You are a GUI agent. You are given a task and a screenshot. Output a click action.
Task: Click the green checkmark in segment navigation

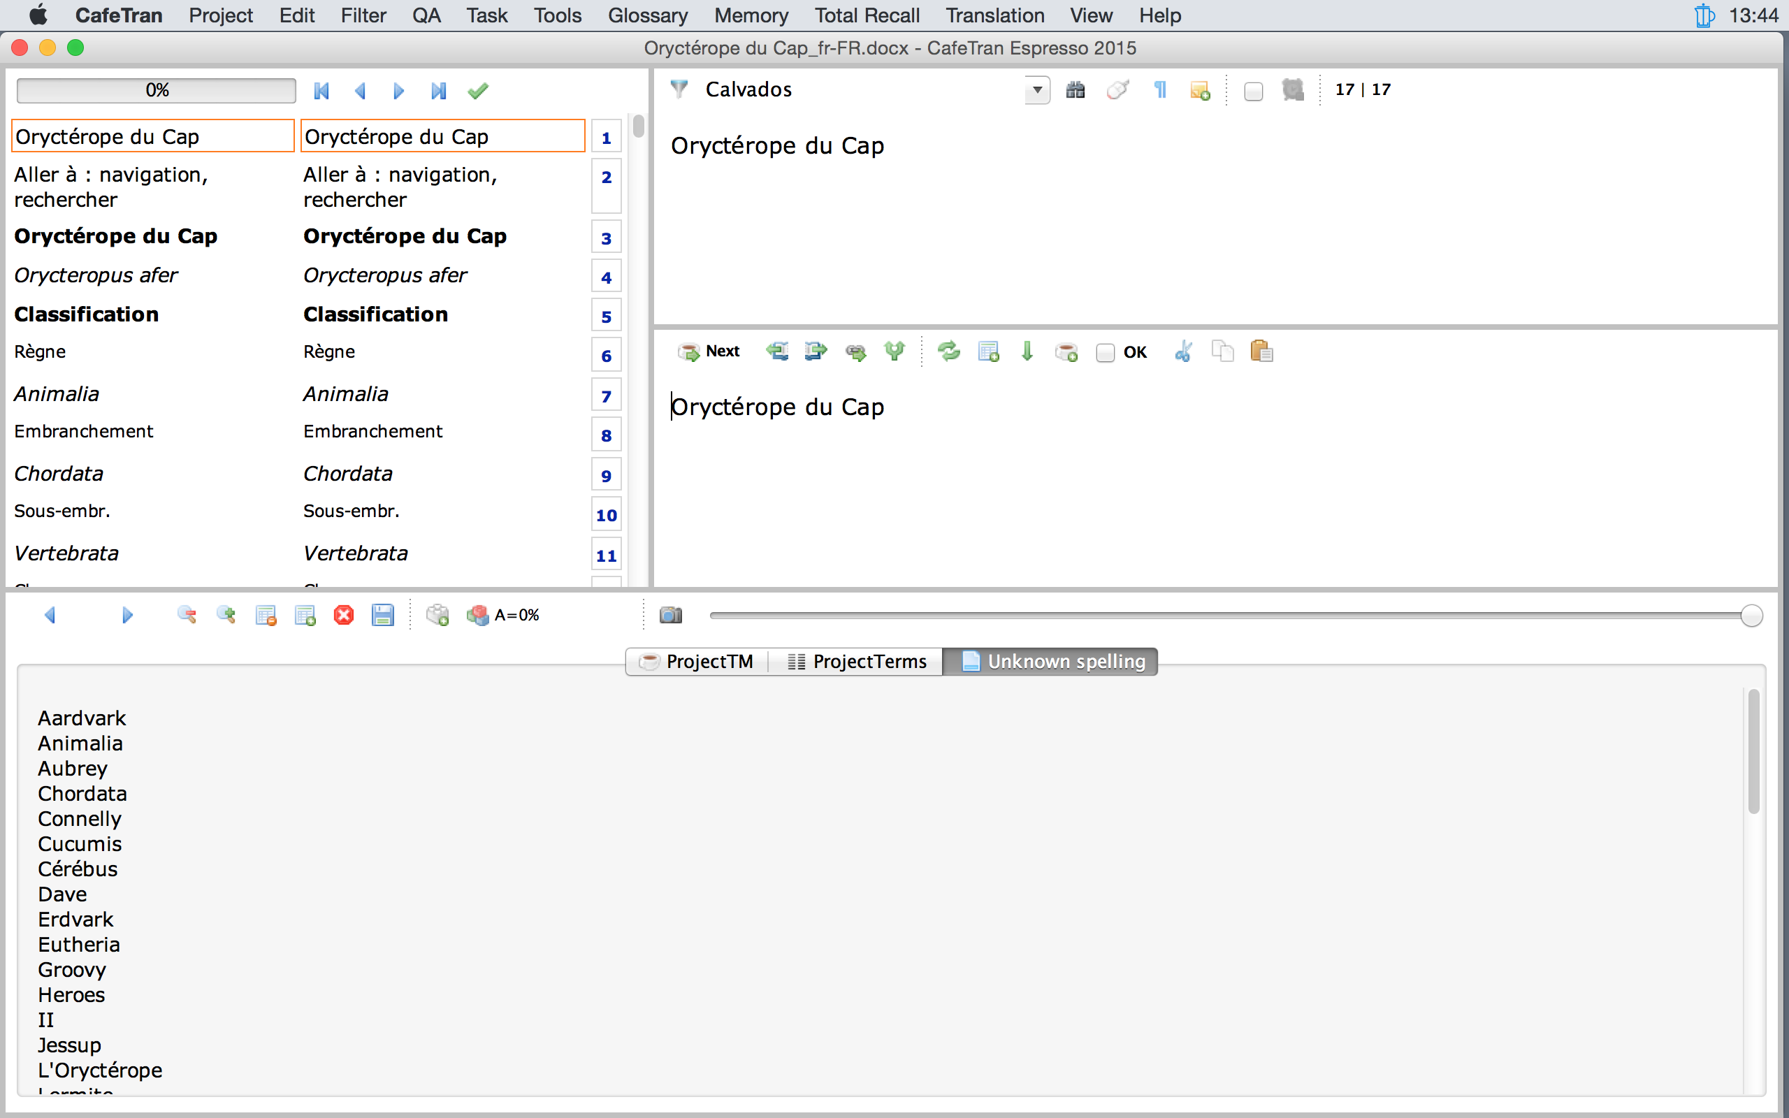(478, 91)
